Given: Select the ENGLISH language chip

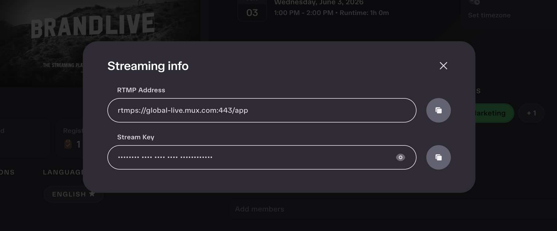Looking at the screenshot, I should pos(73,194).
